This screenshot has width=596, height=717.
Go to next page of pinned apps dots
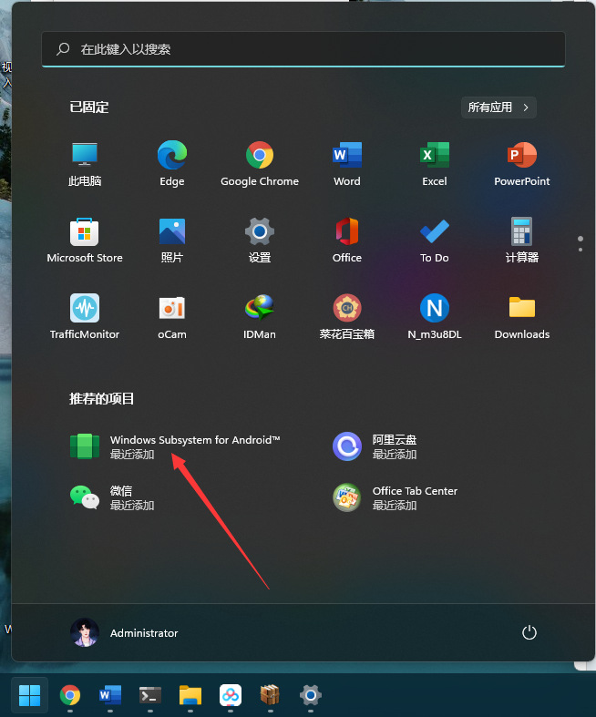pyautogui.click(x=581, y=250)
